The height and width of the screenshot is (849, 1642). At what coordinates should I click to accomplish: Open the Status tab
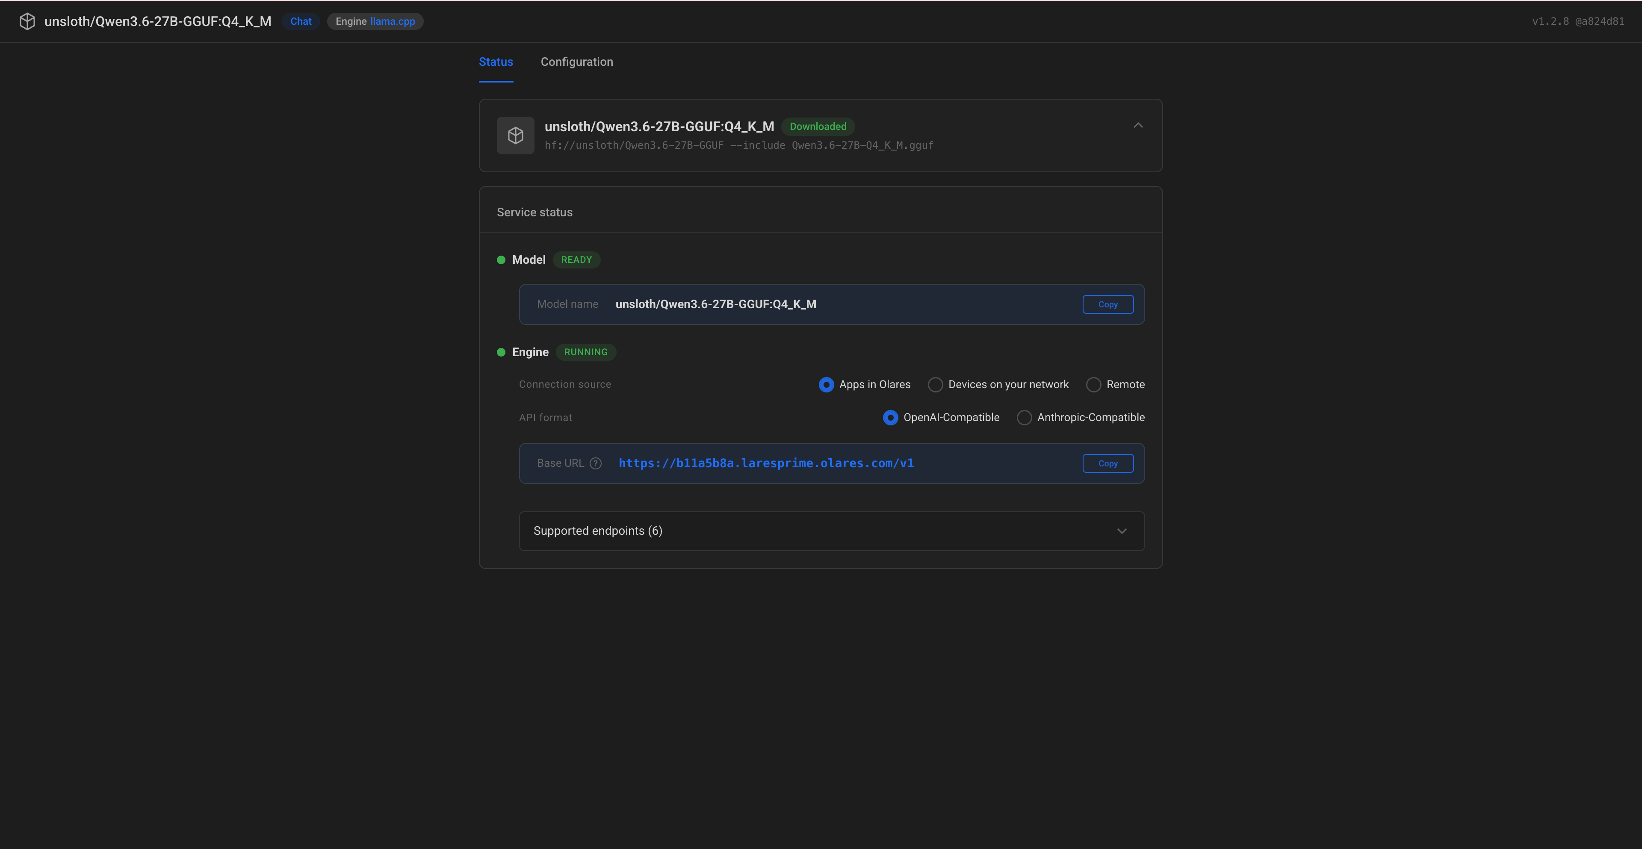click(x=496, y=62)
